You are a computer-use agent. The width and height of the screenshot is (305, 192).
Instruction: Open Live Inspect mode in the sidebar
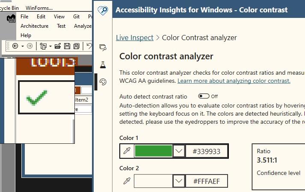click(x=103, y=47)
